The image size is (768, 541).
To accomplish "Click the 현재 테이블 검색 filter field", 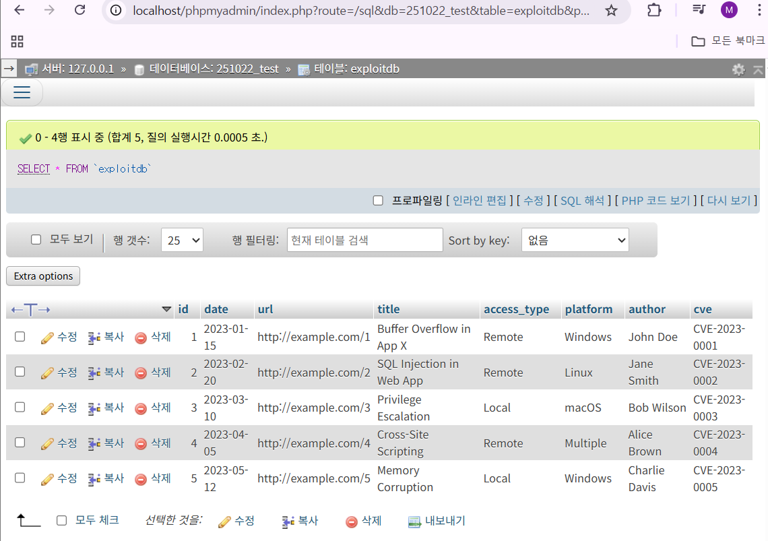I will pyautogui.click(x=364, y=239).
